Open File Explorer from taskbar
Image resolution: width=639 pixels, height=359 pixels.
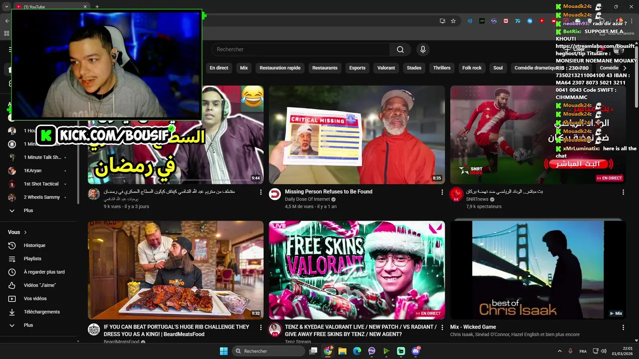pyautogui.click(x=342, y=351)
